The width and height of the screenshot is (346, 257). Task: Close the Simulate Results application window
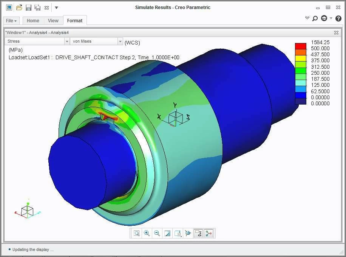[x=338, y=8]
